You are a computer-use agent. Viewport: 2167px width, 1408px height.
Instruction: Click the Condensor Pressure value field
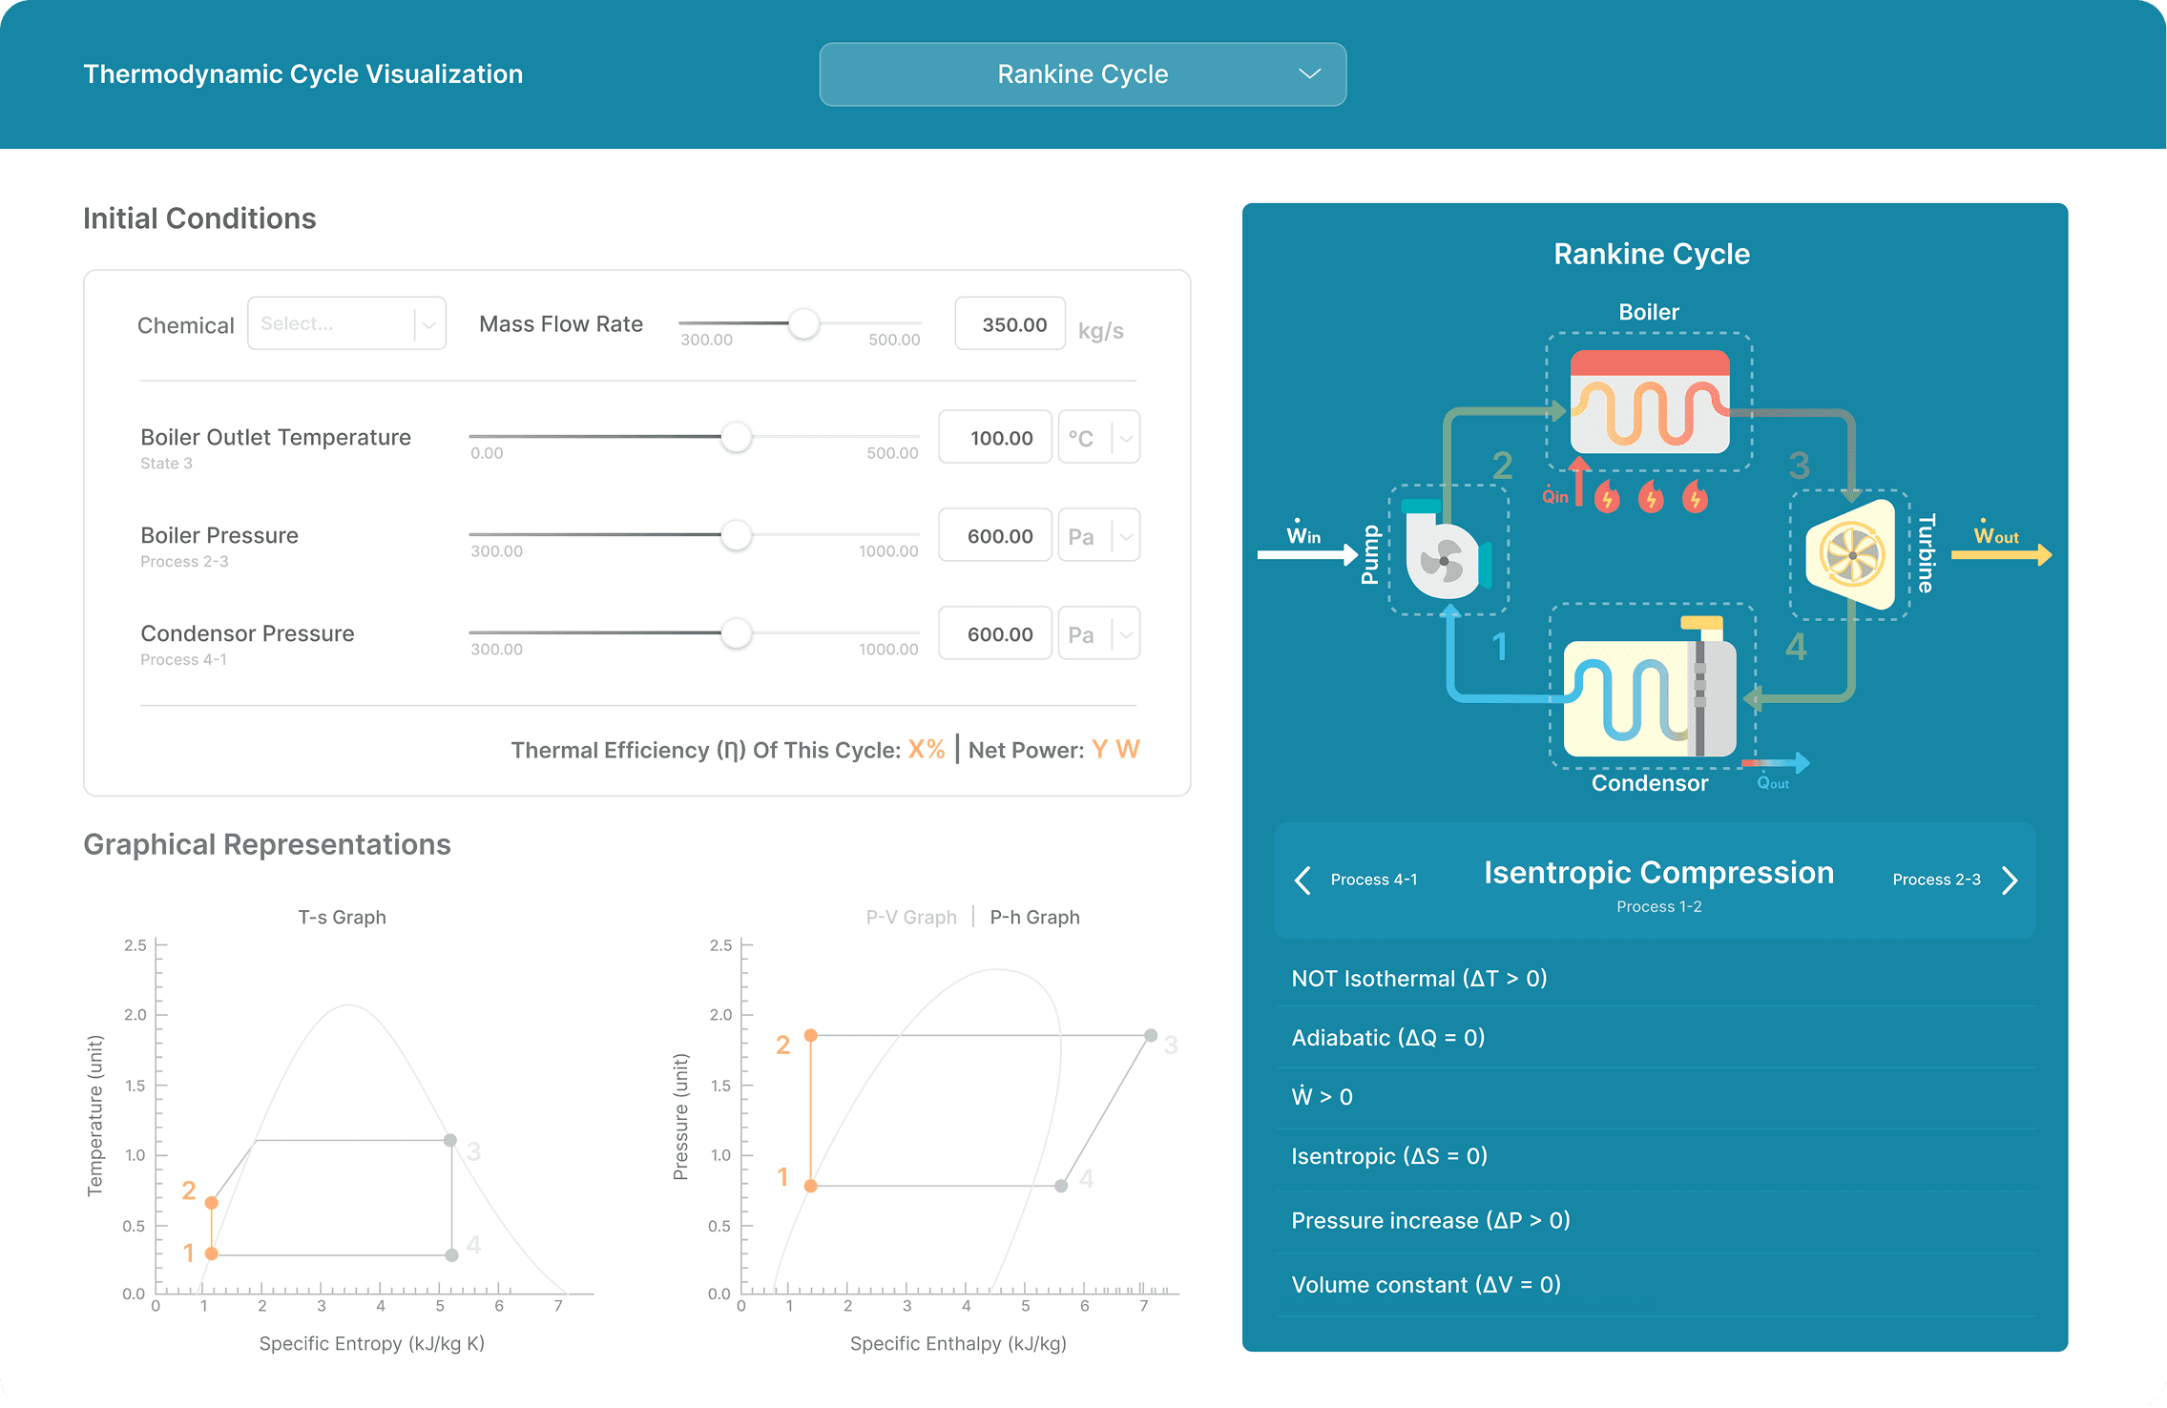(x=995, y=634)
